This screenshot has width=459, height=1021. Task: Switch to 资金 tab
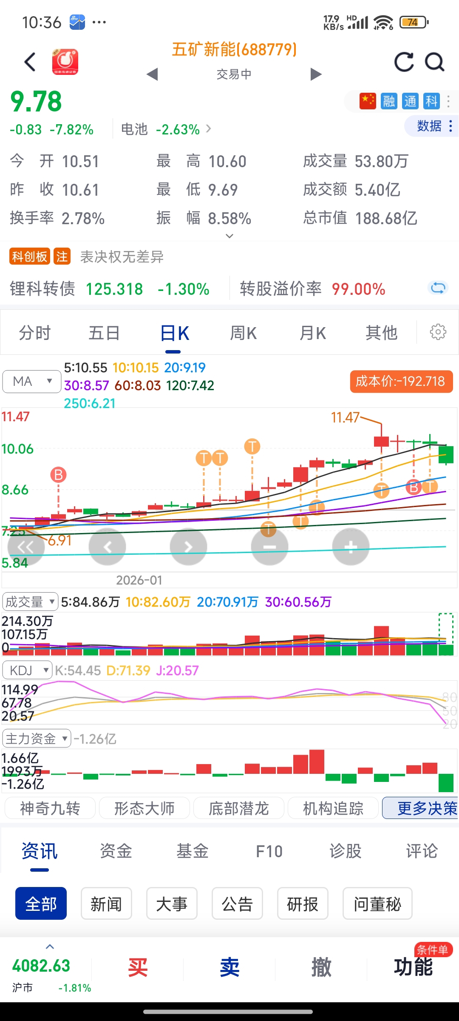pos(116,851)
